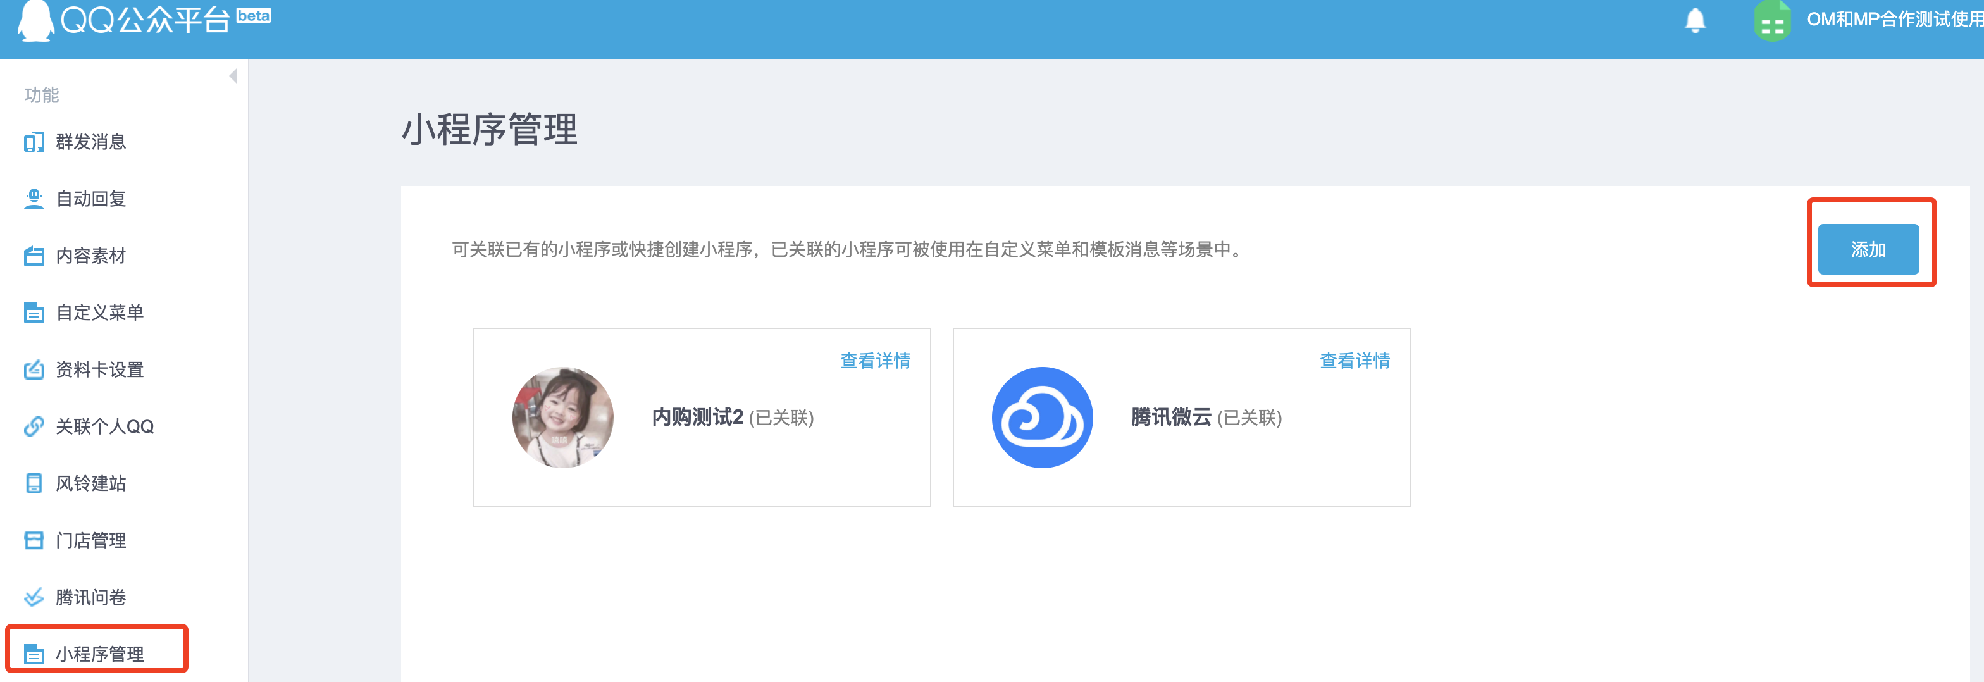Click the QQ公众平台 title text
The height and width of the screenshot is (682, 1984).
pyautogui.click(x=145, y=21)
